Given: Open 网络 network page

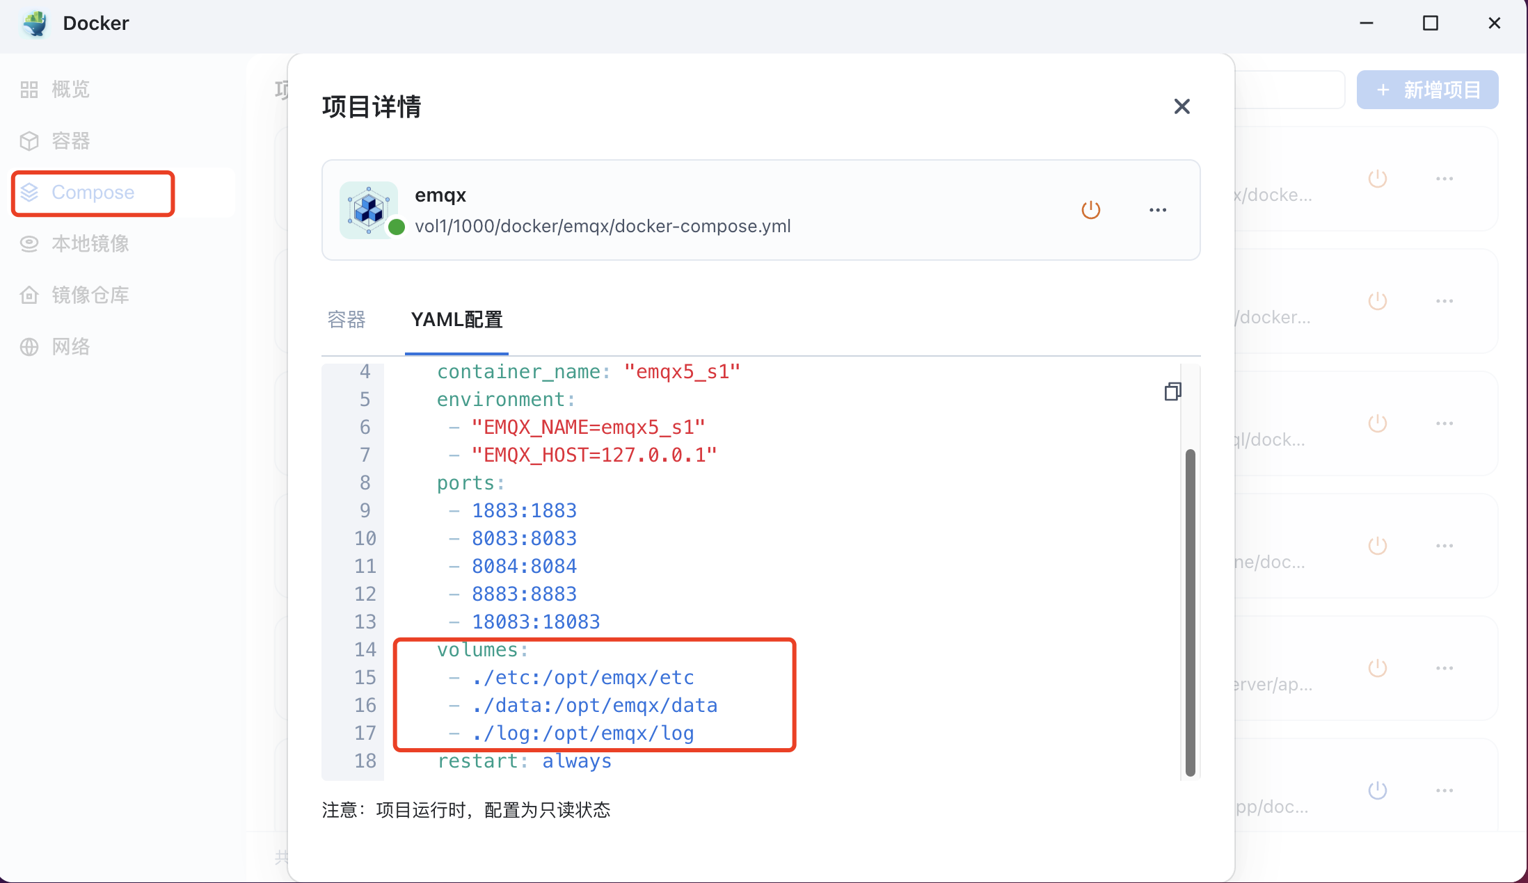Looking at the screenshot, I should coord(70,347).
